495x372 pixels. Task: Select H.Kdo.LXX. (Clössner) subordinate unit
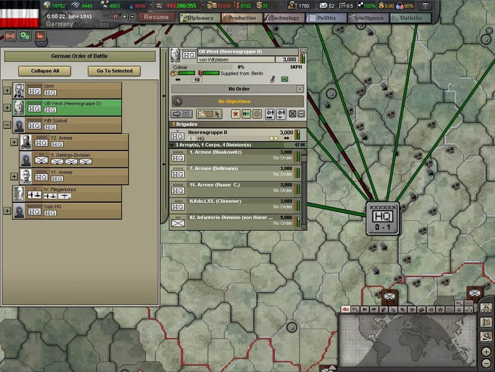point(236,206)
